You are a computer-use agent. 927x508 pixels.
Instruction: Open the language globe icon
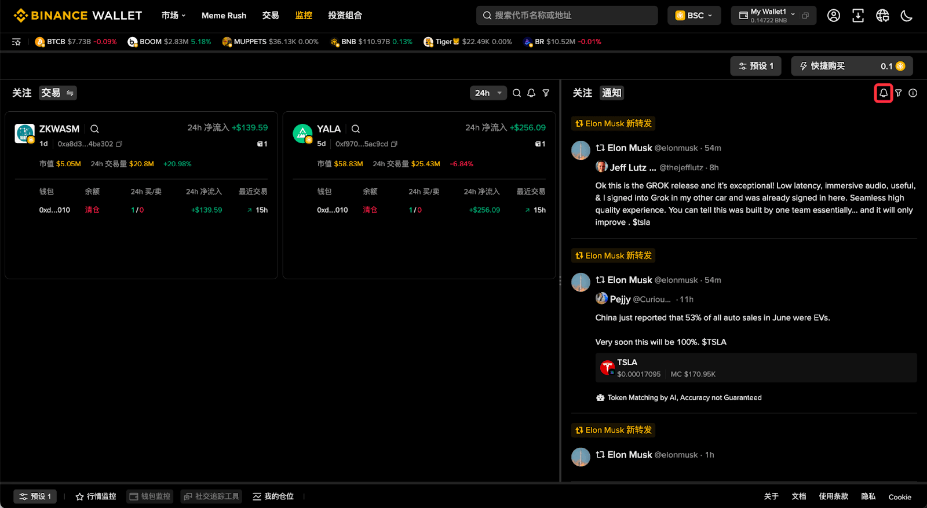[x=882, y=16]
